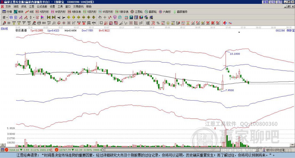Open the 文件 menu
Viewport: 295px width, 158px height.
pyautogui.click(x=8, y=7)
